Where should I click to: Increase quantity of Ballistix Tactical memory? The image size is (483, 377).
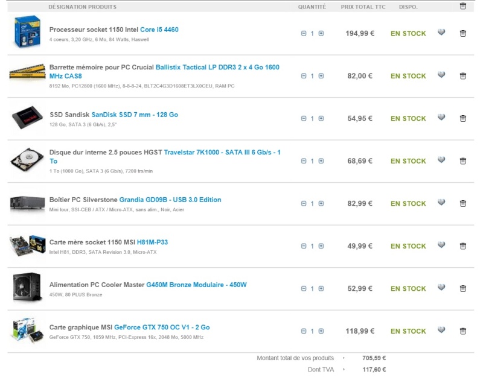click(321, 76)
